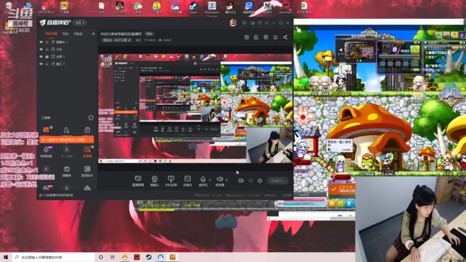Open the third scenes tab
The width and height of the screenshot is (466, 262).
tap(78, 34)
